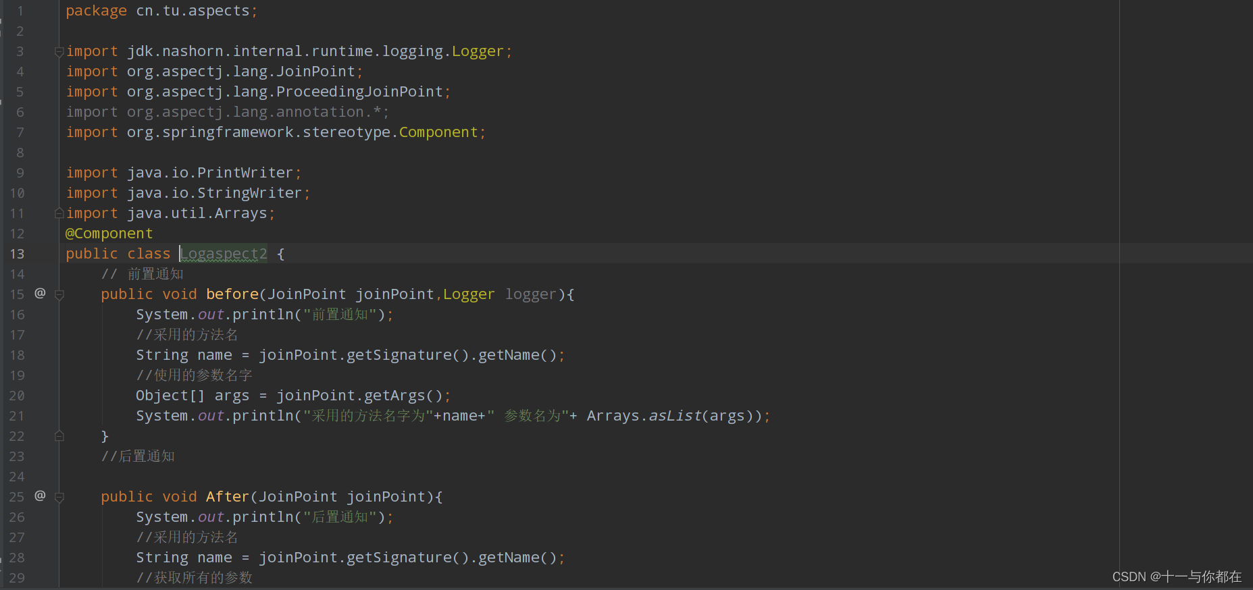Image resolution: width=1253 pixels, height=590 pixels.
Task: Click the gutter @ icon on line 25
Action: tap(40, 495)
